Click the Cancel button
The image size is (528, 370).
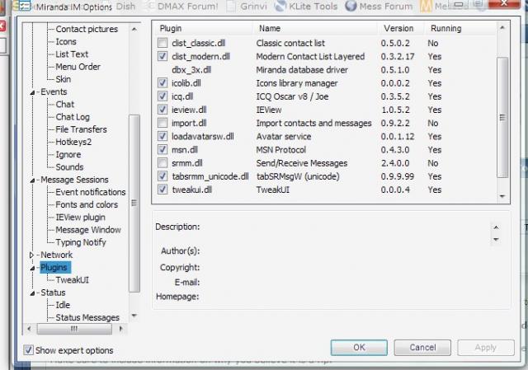click(x=422, y=347)
